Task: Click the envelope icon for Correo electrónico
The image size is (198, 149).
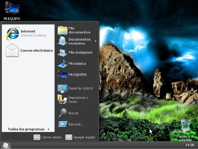Action: click(12, 50)
